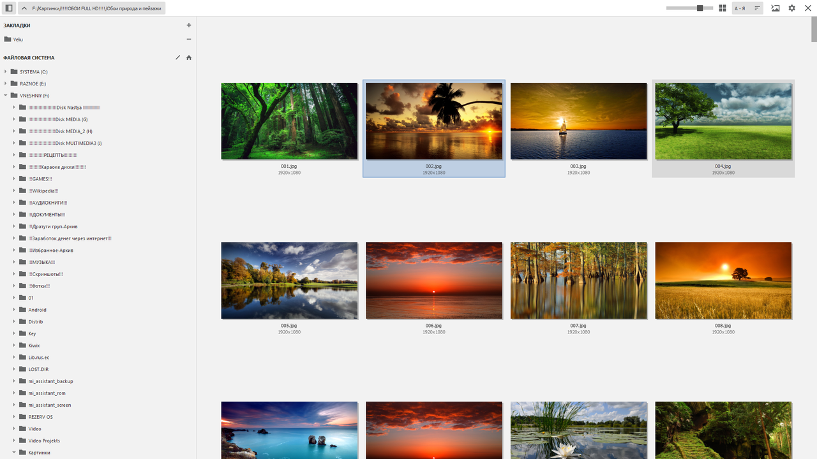Expand the Disk MEDIA (G) folder

point(14,119)
